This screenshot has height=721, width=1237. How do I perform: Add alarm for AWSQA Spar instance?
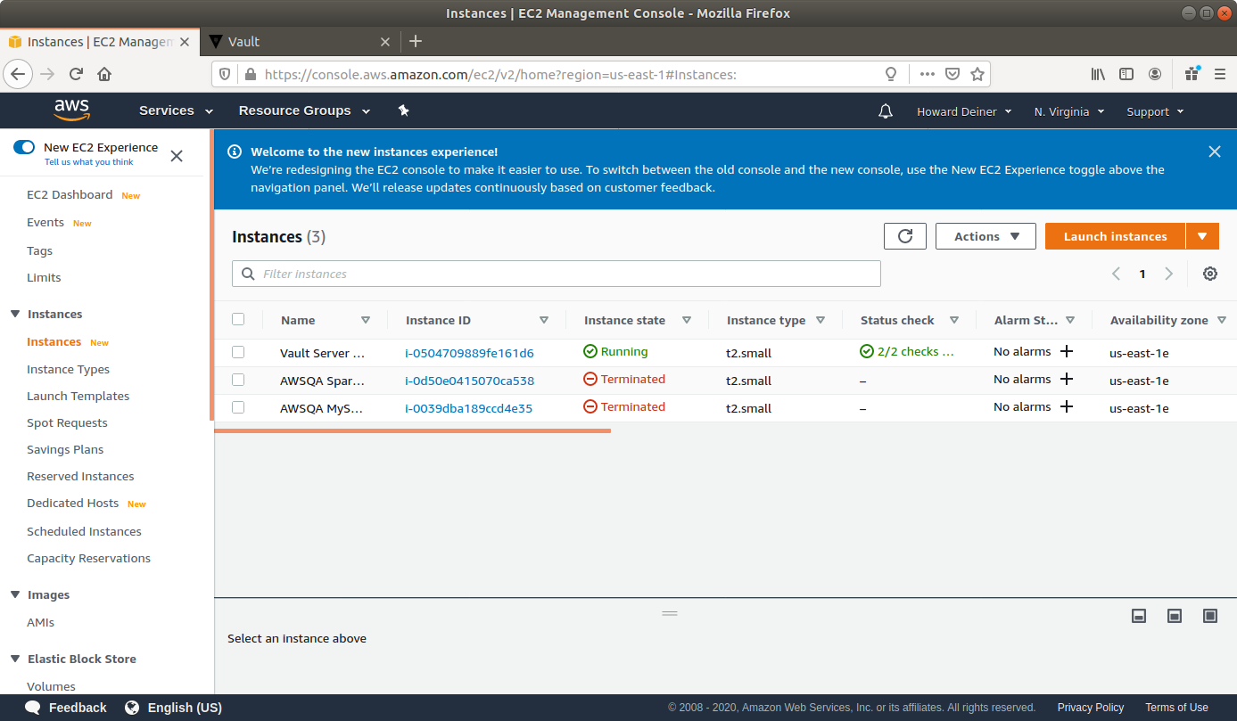pyautogui.click(x=1066, y=379)
